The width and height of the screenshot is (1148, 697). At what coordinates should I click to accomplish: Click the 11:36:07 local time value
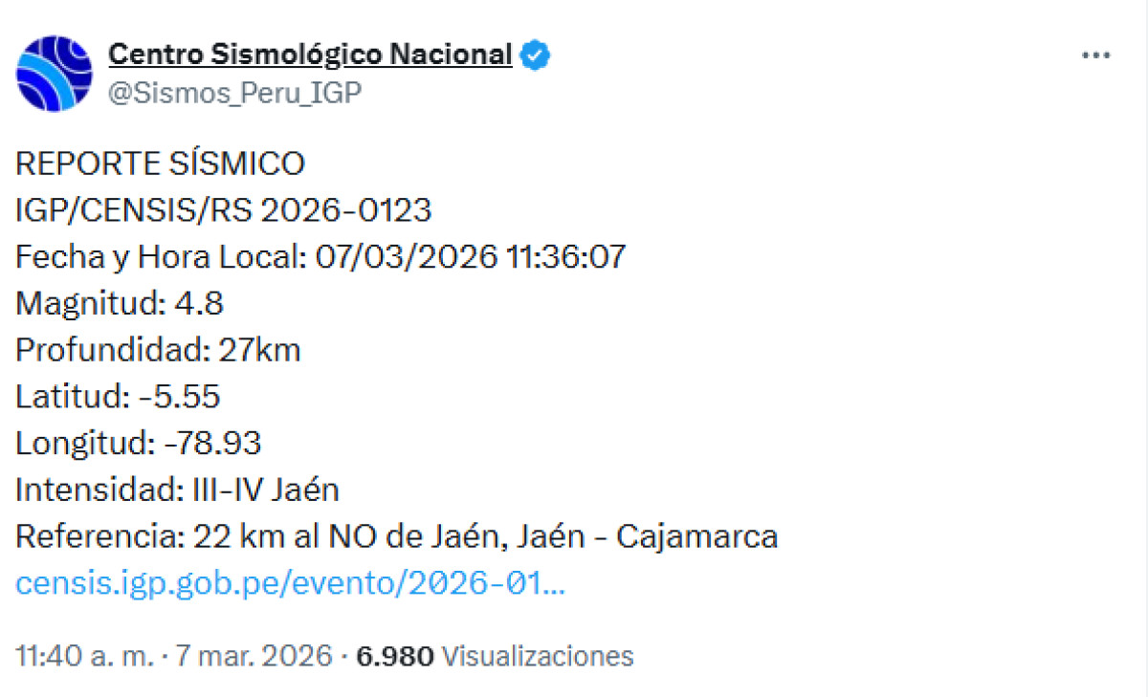tap(562, 256)
